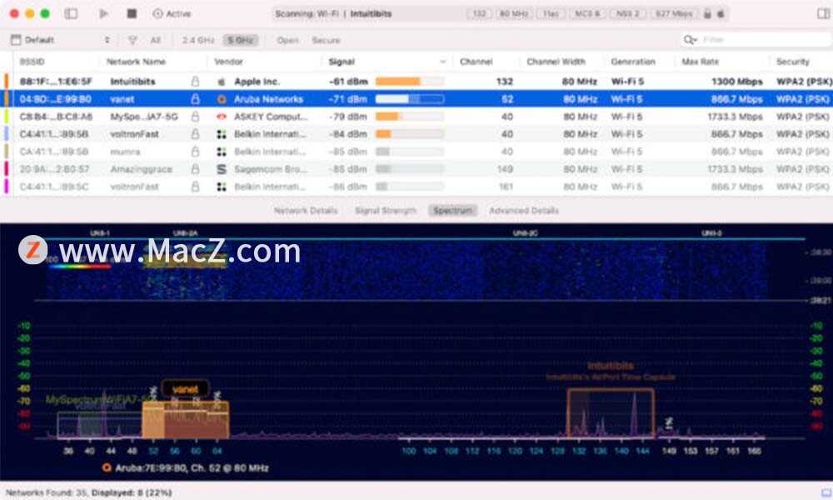Viewport: 833px width, 500px height.
Task: Switch to the Signal Strength tab
Action: (385, 210)
